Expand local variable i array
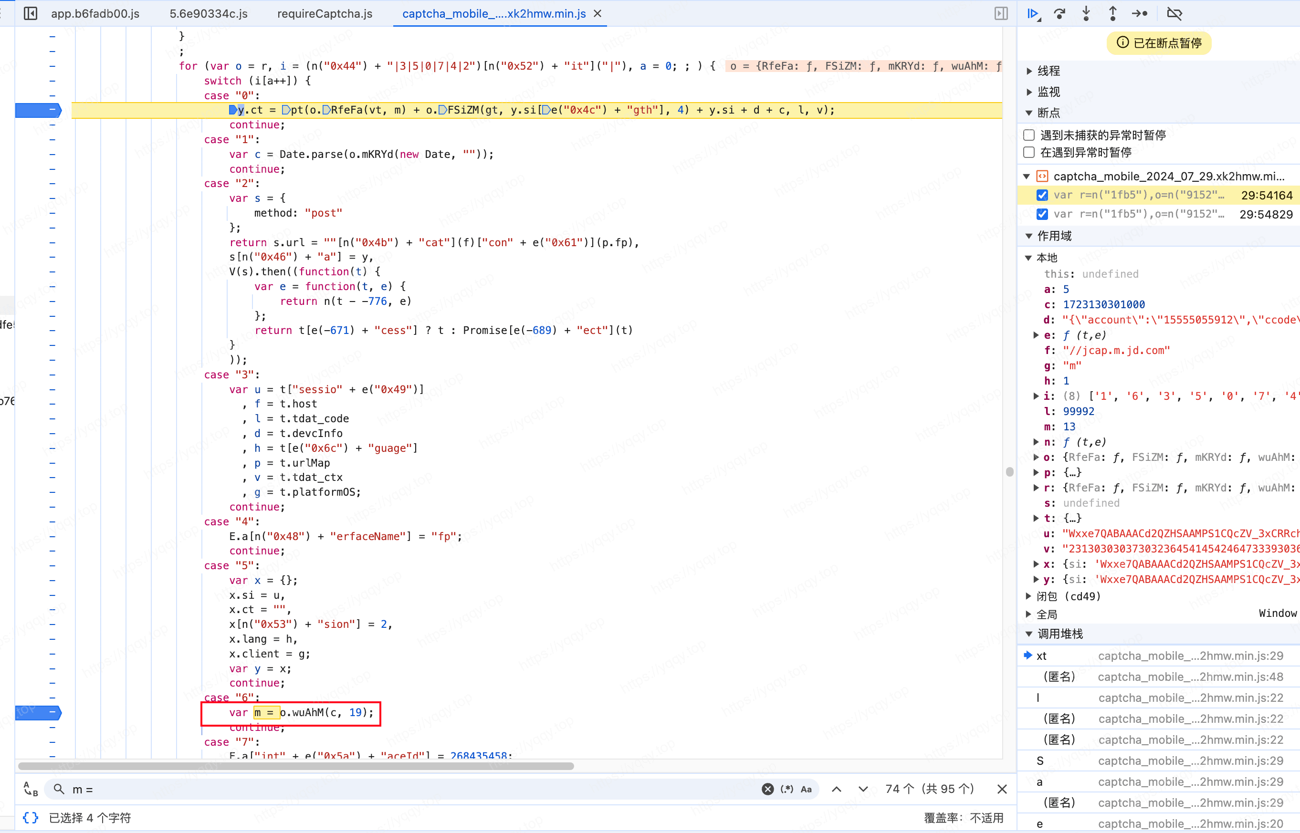 point(1036,396)
